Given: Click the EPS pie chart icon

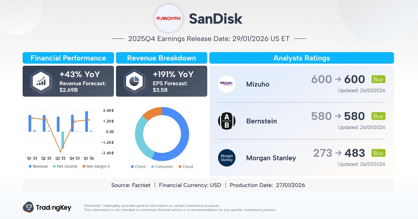Looking at the screenshot, I should click(134, 81).
